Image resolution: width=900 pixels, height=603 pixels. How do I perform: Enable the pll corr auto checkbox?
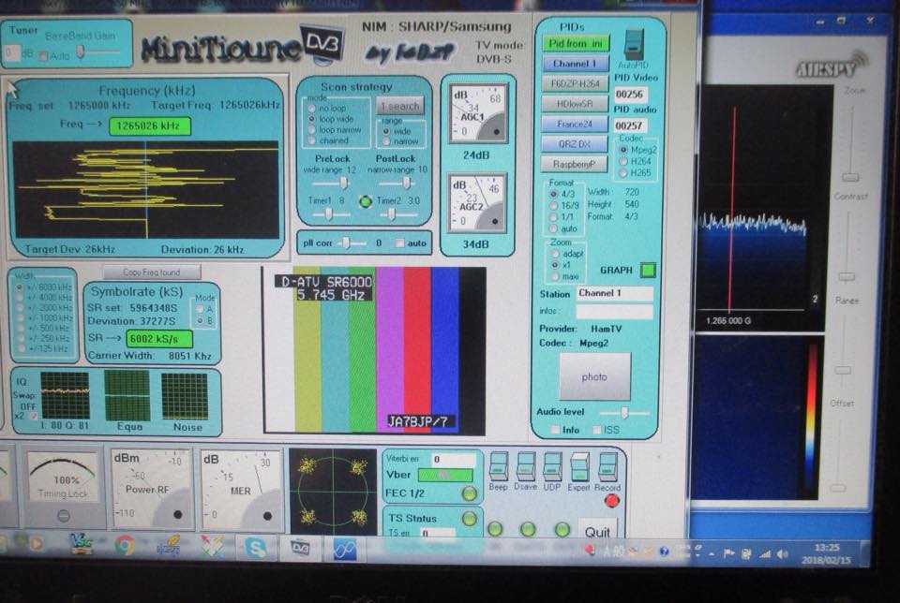click(400, 243)
